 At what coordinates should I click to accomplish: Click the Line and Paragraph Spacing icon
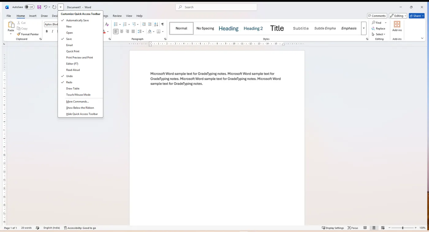point(140,31)
